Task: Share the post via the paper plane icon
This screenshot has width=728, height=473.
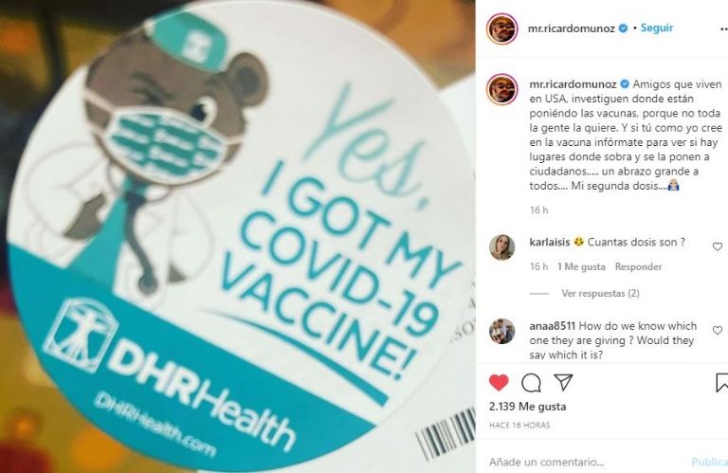Action: tap(563, 382)
